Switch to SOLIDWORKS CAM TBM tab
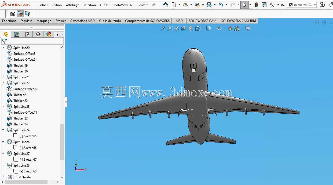 pyautogui.click(x=239, y=21)
